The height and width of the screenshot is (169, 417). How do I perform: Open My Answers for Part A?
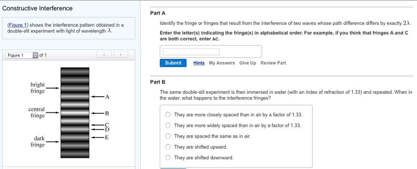(x=222, y=63)
